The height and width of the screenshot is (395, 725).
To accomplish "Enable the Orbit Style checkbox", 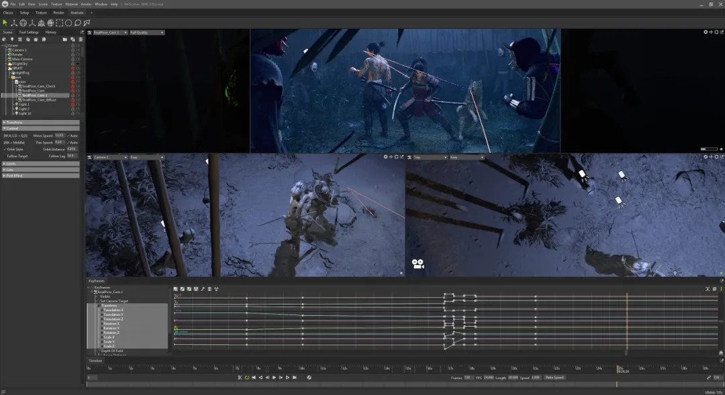I will [5, 149].
